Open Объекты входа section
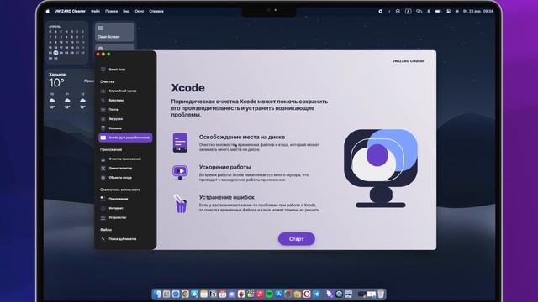The height and width of the screenshot is (302, 538). (125, 178)
